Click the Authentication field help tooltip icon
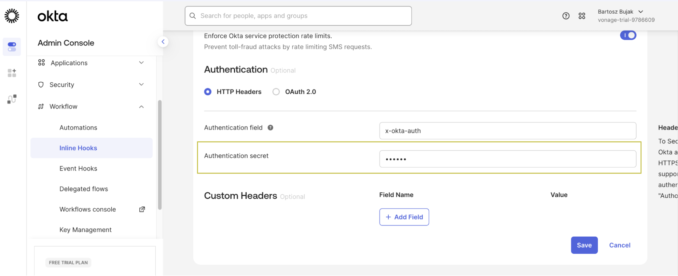 [x=270, y=128]
